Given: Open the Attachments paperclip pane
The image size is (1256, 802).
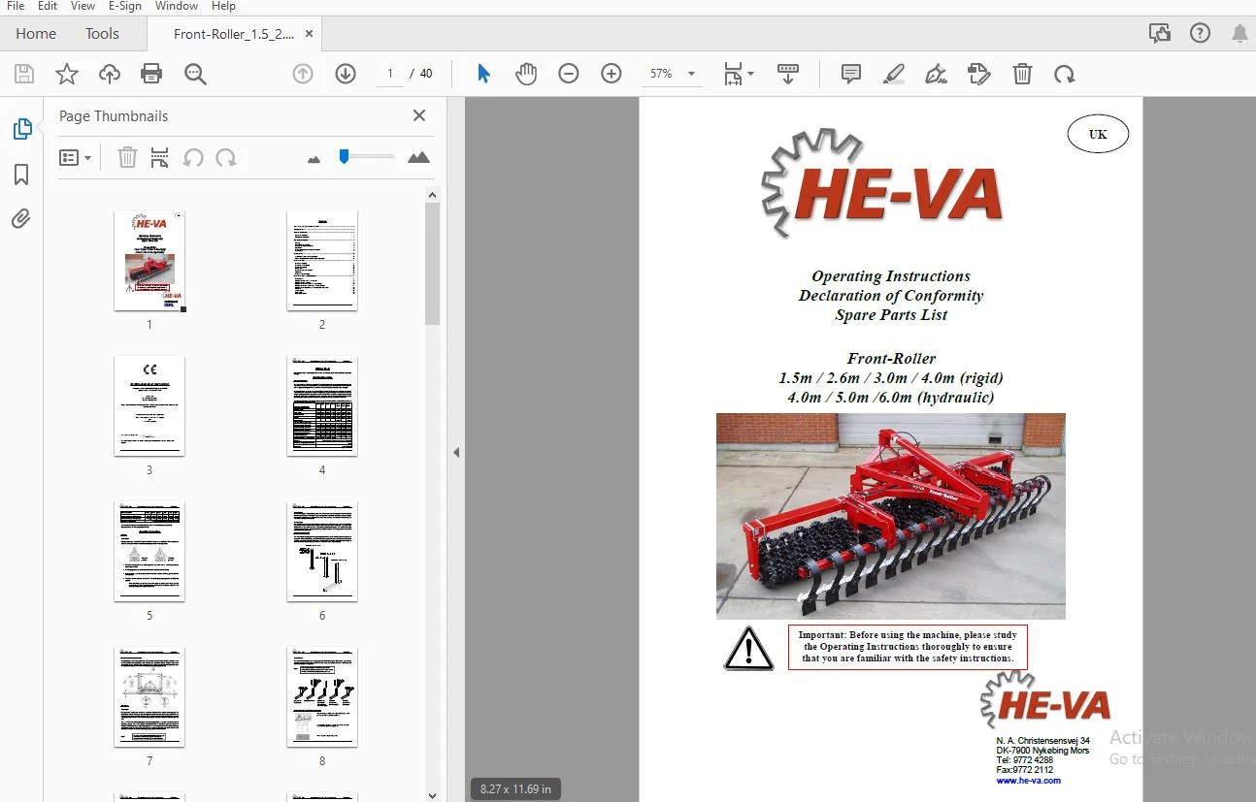Looking at the screenshot, I should click(21, 218).
